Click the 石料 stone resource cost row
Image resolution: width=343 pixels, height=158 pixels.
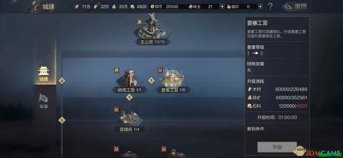tap(277, 106)
